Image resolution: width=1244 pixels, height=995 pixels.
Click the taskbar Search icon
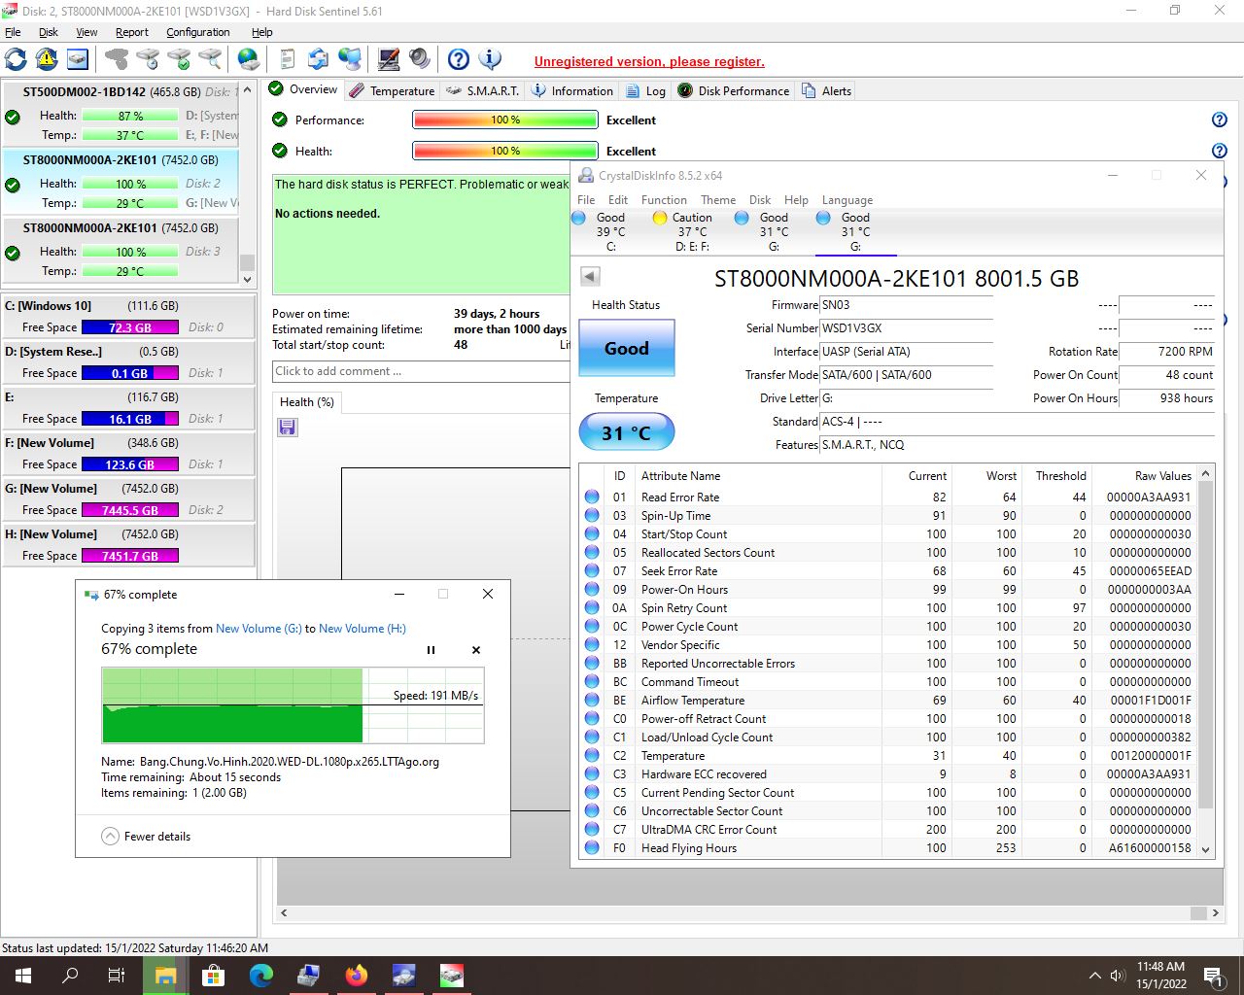[x=70, y=976]
